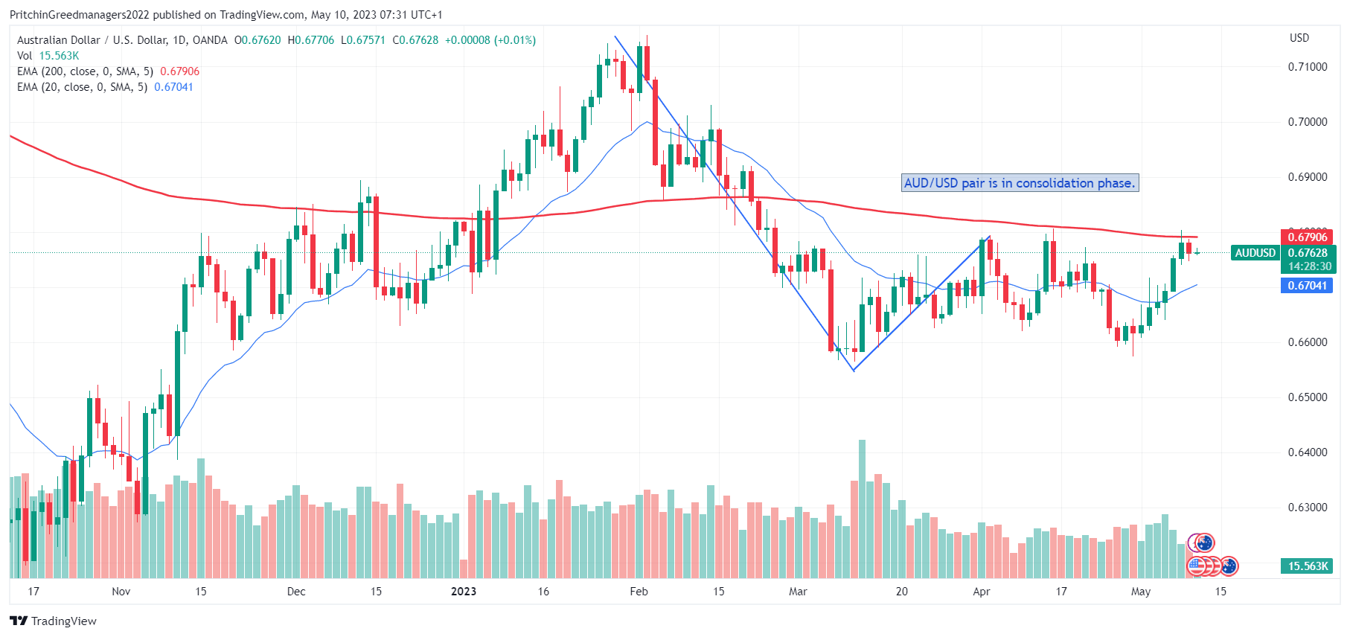Select the EMA 20 indicator legend
Screen dimensions: 1350x637
[x=105, y=87]
